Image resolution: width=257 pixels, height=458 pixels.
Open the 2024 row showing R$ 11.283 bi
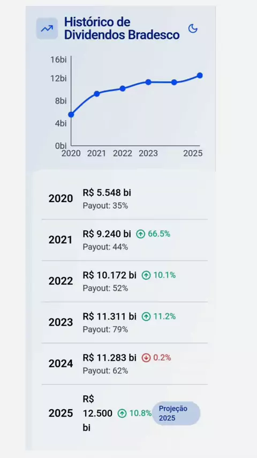pyautogui.click(x=125, y=364)
